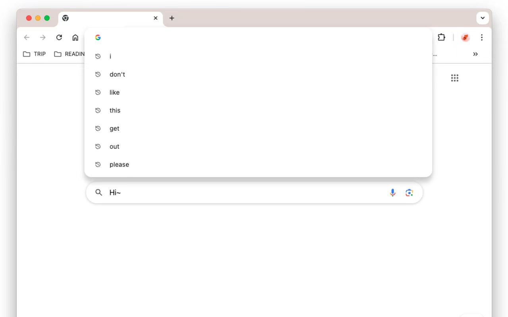Click the magnifier icon in the search bar
This screenshot has height=317, width=508.
point(98,192)
